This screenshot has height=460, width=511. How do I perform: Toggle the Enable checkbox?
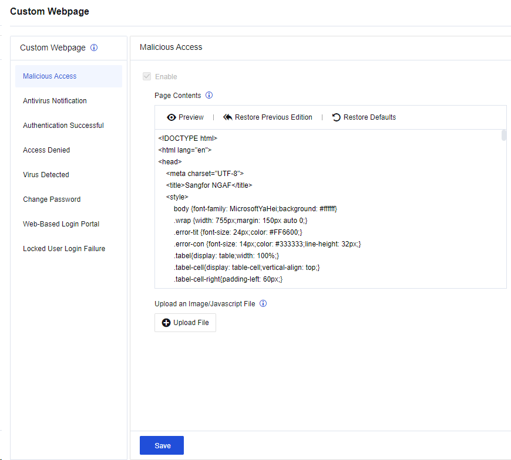point(147,76)
